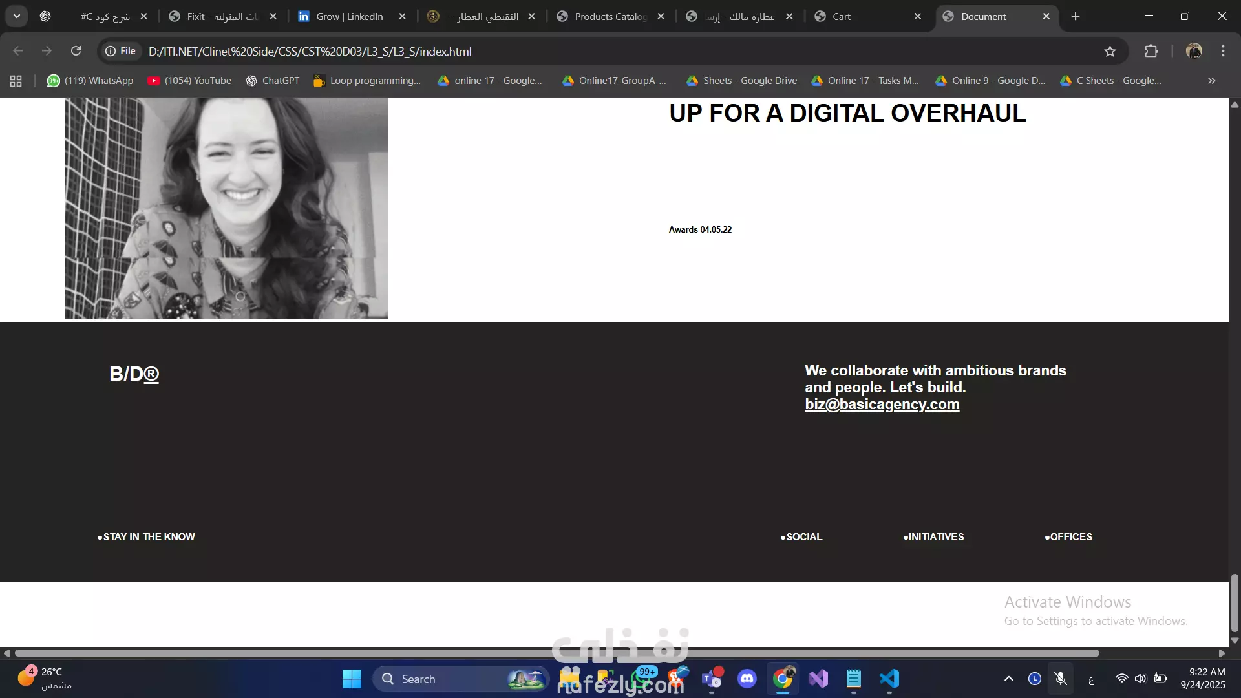Viewport: 1241px width, 698px height.
Task: Open a new tab with plus button
Action: tap(1076, 17)
